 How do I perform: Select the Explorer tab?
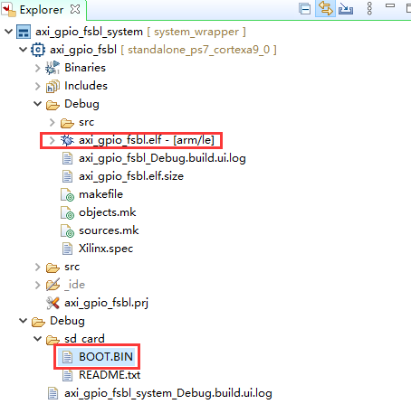(42, 10)
